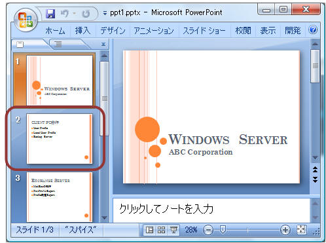Open the Office button menu

(x=26, y=20)
